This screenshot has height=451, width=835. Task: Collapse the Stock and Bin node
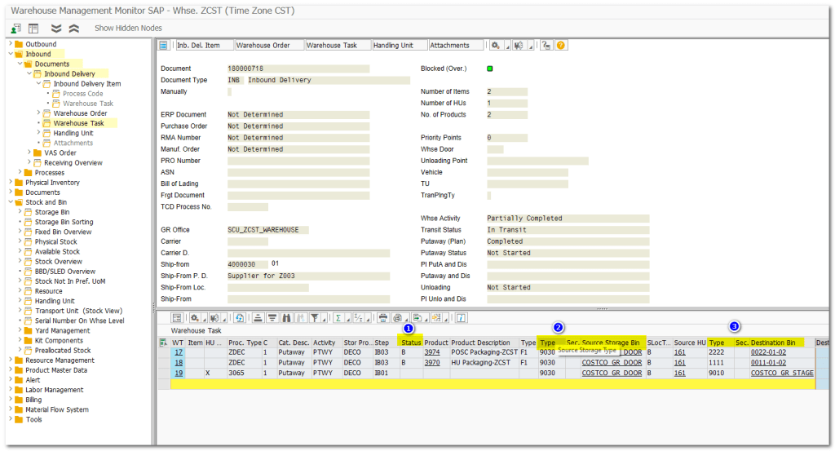(x=10, y=202)
